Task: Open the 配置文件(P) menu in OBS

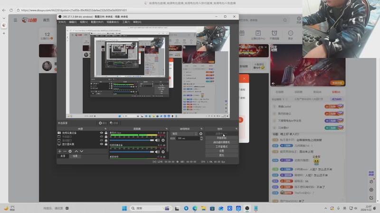Action: coord(97,22)
